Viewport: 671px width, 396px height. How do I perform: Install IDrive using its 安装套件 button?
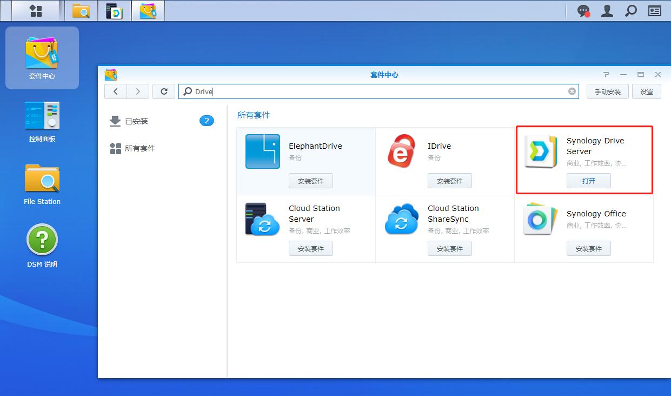[450, 181]
